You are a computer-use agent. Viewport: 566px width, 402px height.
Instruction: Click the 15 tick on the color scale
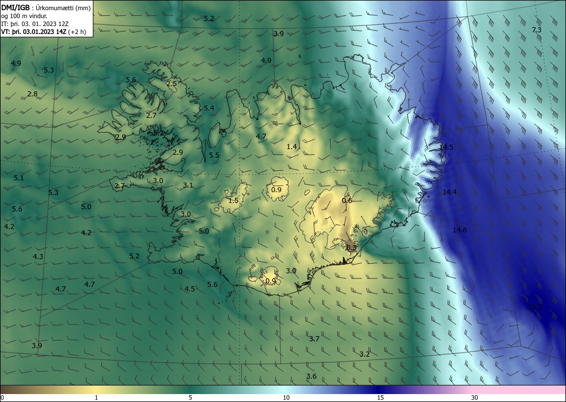(380, 397)
